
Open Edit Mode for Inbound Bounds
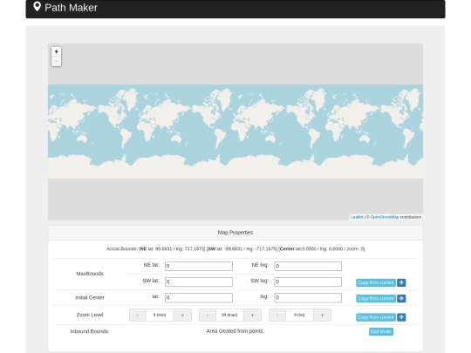click(381, 332)
